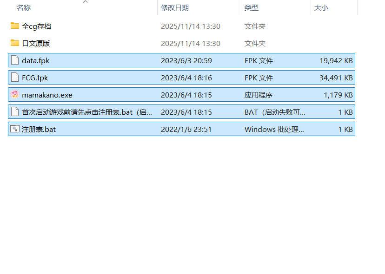
Task: Click the mamakano.exe application icon
Action: tap(15, 95)
